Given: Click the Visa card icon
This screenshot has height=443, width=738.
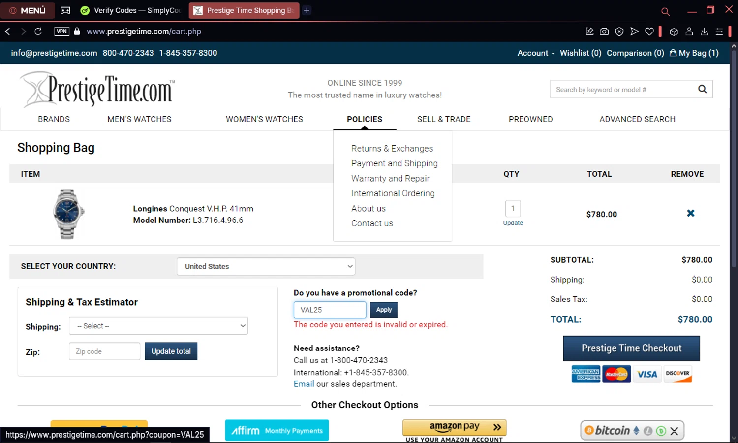Looking at the screenshot, I should click(647, 374).
